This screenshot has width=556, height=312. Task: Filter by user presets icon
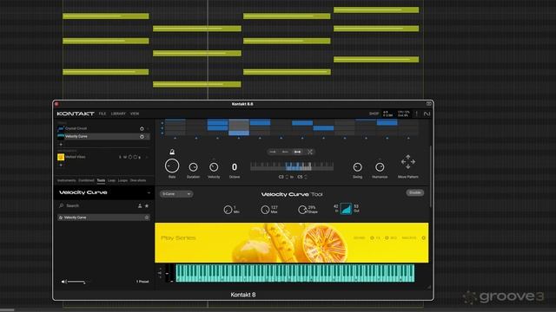click(x=140, y=205)
